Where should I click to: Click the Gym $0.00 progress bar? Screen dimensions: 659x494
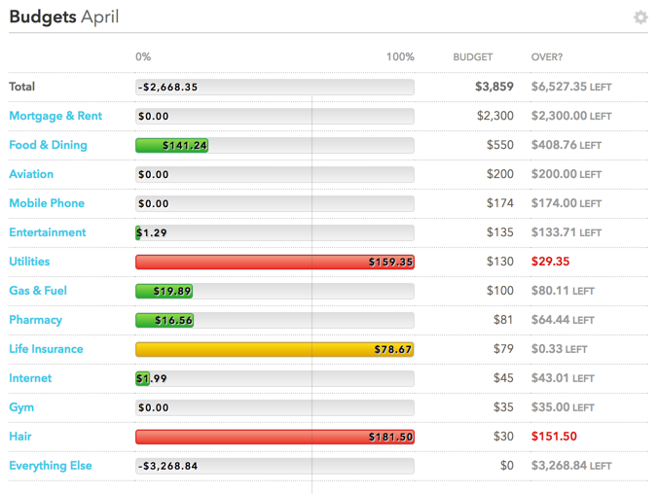tap(275, 407)
